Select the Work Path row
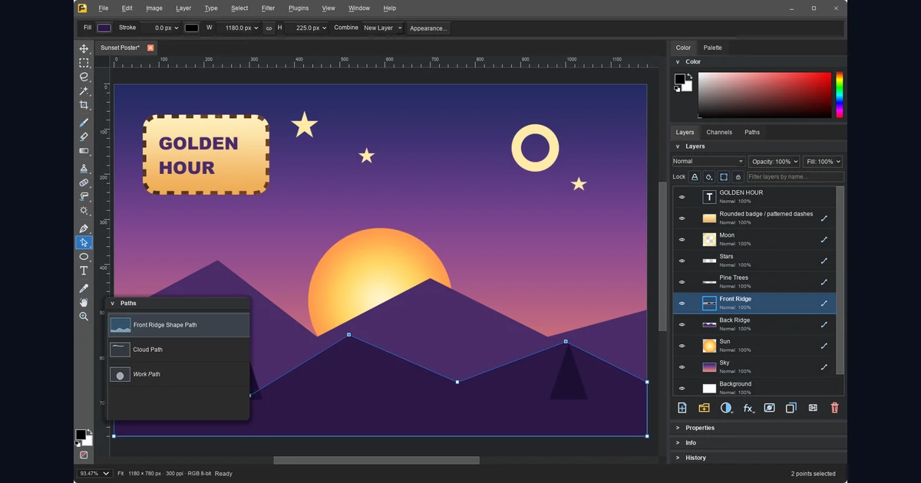The width and height of the screenshot is (921, 483). pos(179,374)
